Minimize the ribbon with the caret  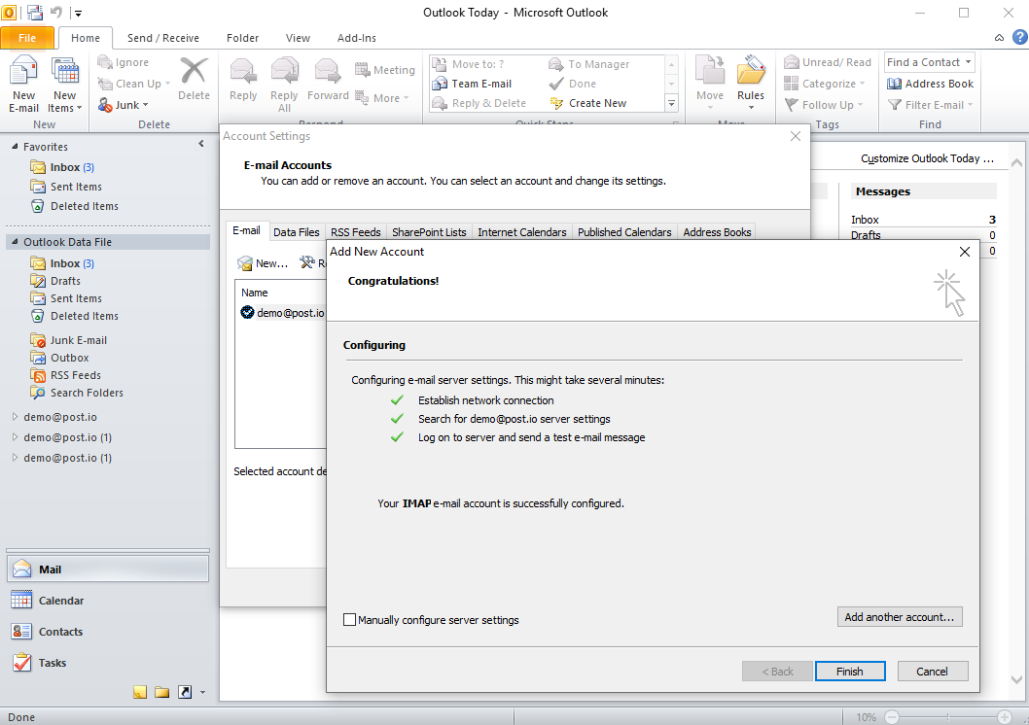coord(999,37)
